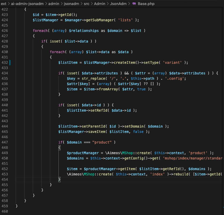Click '$relationships' variable in foreach
The width and height of the screenshot is (224, 215).
[84, 31]
